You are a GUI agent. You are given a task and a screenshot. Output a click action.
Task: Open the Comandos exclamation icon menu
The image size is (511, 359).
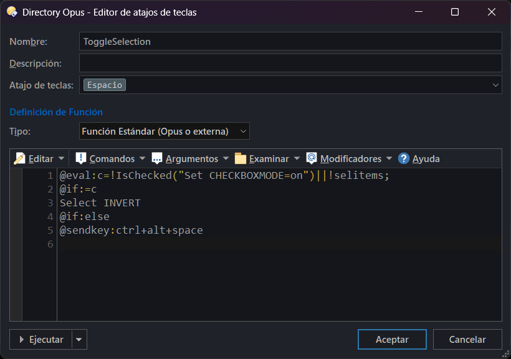pyautogui.click(x=80, y=158)
